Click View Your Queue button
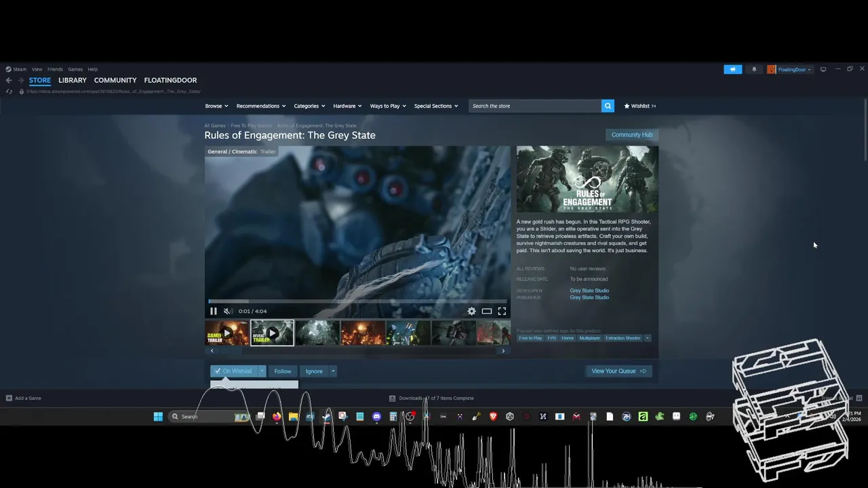The height and width of the screenshot is (488, 868). 618,371
